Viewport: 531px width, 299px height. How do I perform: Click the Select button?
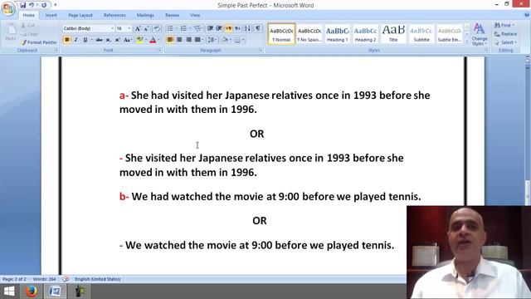(x=505, y=42)
